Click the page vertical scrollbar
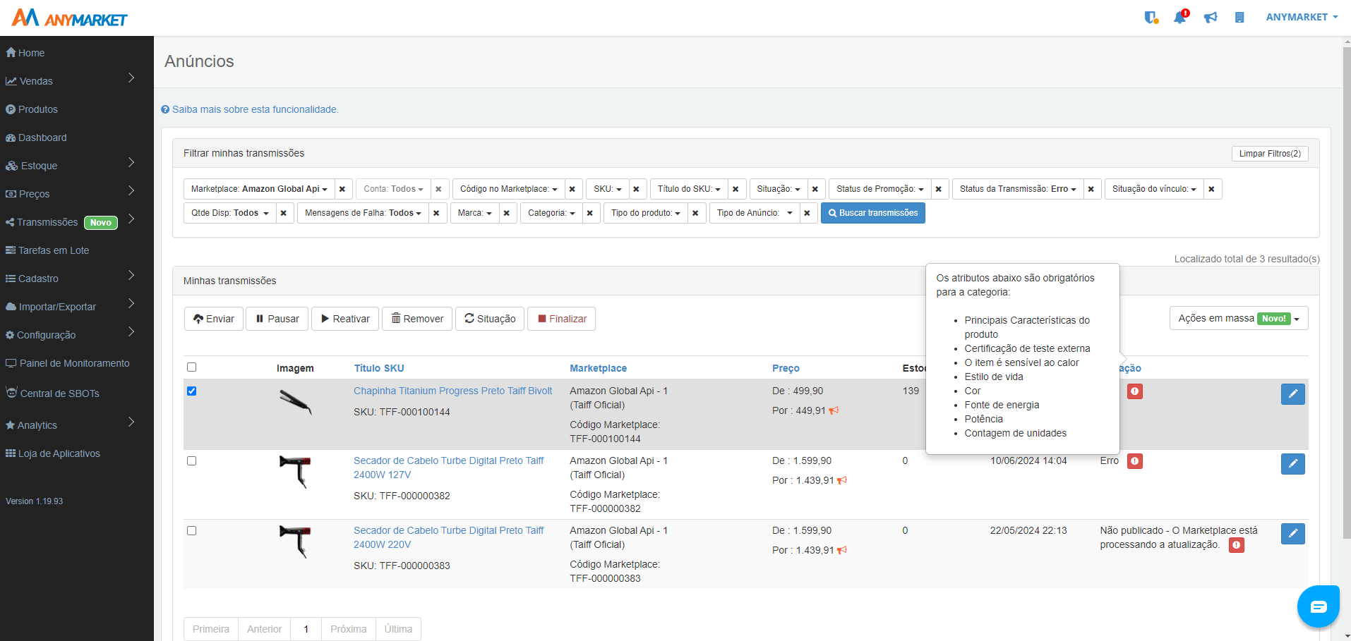Image resolution: width=1351 pixels, height=641 pixels. [1346, 293]
